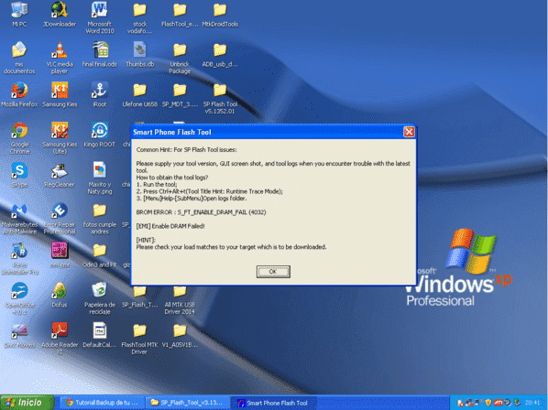
Task: Select the Microsoft Word 2010 shortcut
Action: click(100, 17)
